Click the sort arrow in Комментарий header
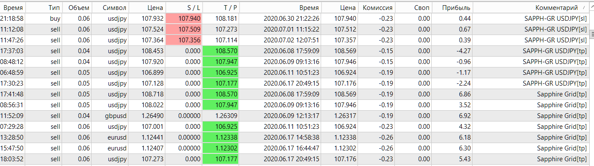The image size is (594, 166). pyautogui.click(x=584, y=8)
